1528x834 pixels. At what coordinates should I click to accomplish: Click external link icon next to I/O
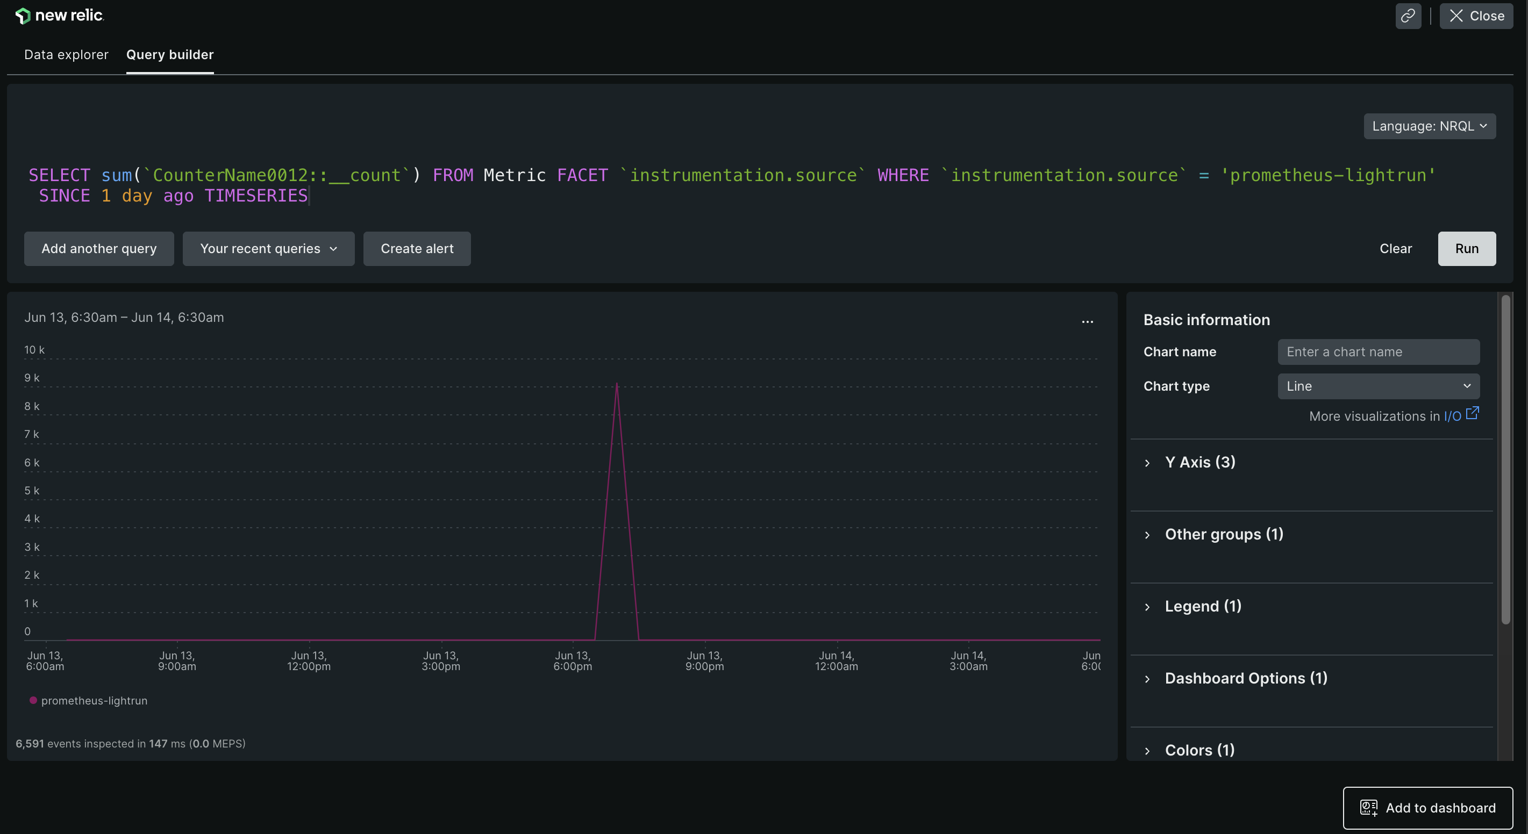pyautogui.click(x=1472, y=413)
